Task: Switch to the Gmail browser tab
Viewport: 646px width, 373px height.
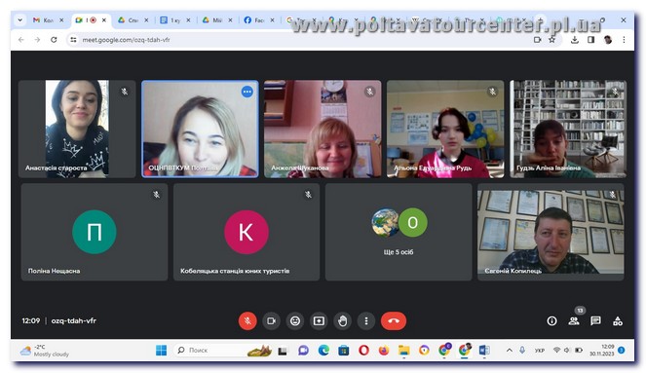Action: coord(48,20)
